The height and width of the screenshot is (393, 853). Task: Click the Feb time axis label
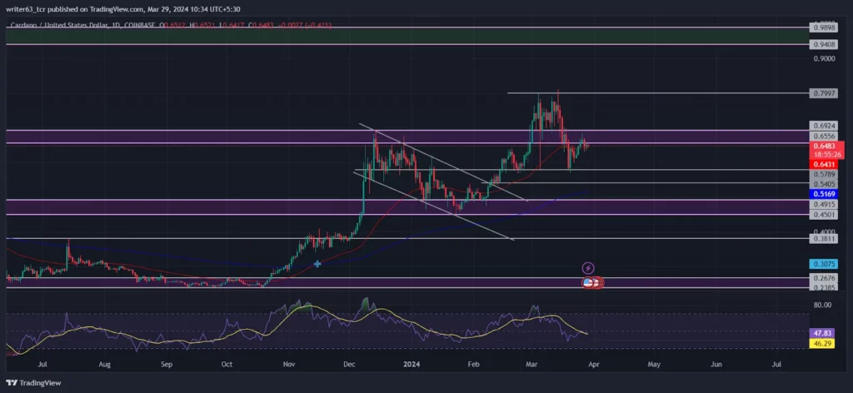[474, 364]
